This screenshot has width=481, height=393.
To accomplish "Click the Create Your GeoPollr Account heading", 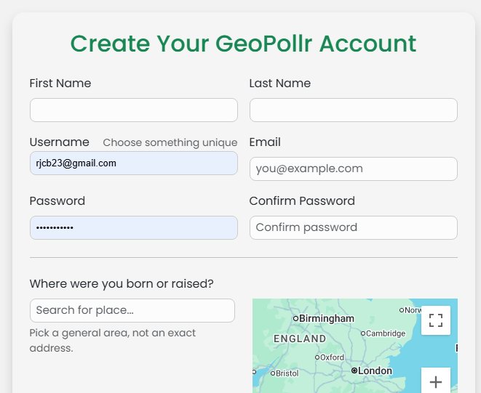I will coord(243,44).
